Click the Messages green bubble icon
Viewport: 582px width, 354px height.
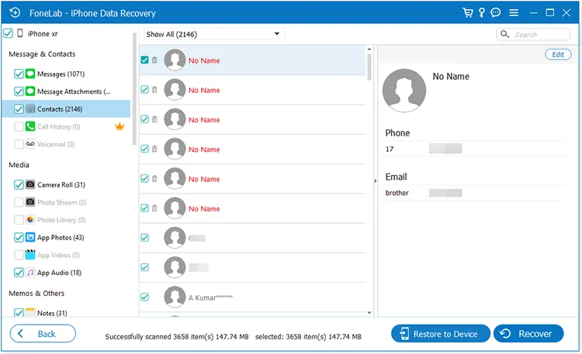coord(30,74)
